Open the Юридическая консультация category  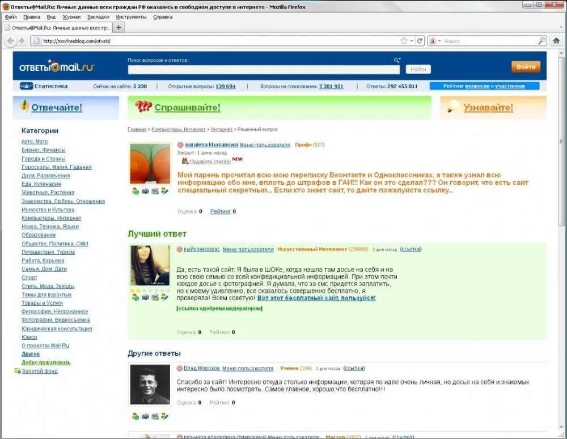coord(57,329)
